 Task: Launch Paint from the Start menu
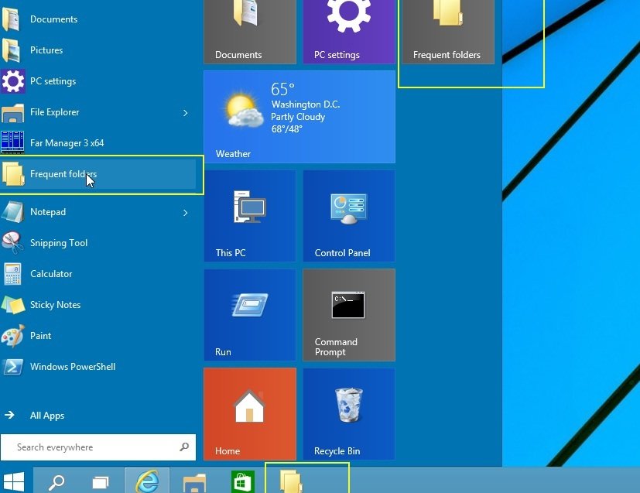click(x=39, y=335)
